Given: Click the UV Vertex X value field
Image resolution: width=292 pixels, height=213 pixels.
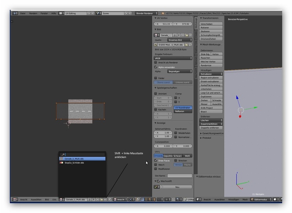Looking at the screenshot, I should 163,24.
